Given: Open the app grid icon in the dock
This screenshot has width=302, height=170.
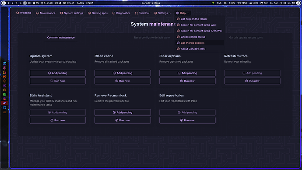Looking at the screenshot, I should pyautogui.click(x=4, y=112).
